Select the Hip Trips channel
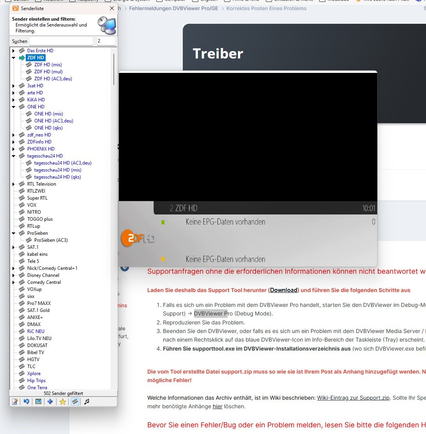The height and width of the screenshot is (434, 426). click(x=36, y=380)
